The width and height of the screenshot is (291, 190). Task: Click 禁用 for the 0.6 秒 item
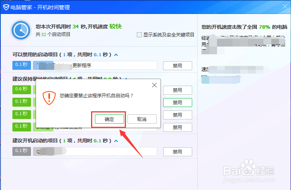tap(177, 90)
